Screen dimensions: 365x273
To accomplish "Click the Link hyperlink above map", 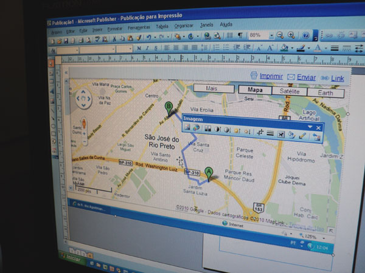I will [x=338, y=78].
